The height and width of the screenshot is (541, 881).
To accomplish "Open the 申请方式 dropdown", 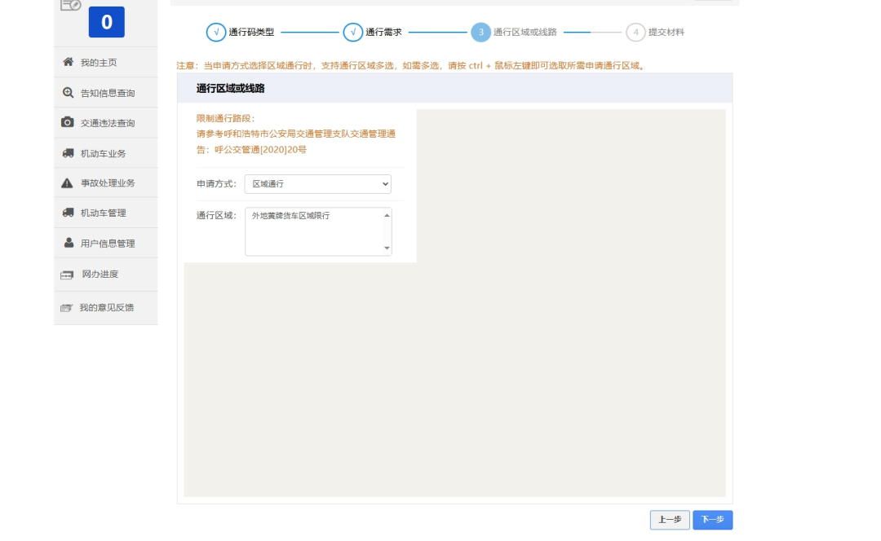I will point(317,184).
